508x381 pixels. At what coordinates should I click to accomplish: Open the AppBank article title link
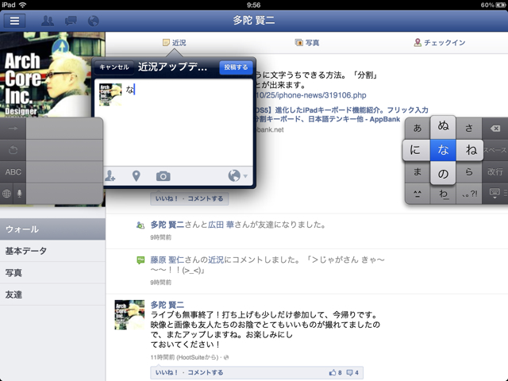pos(342,114)
